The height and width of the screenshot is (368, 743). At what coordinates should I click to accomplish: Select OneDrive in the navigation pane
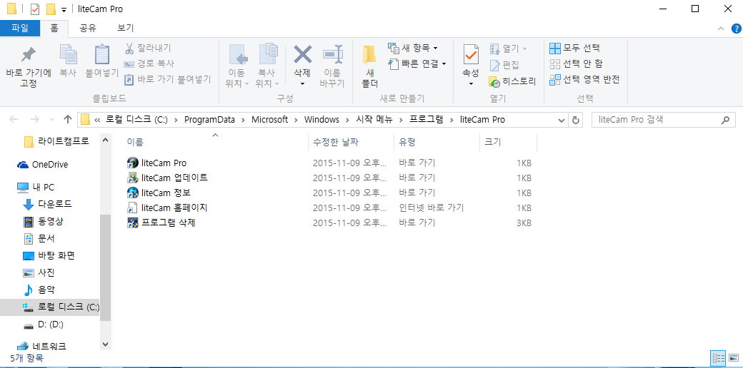43,165
